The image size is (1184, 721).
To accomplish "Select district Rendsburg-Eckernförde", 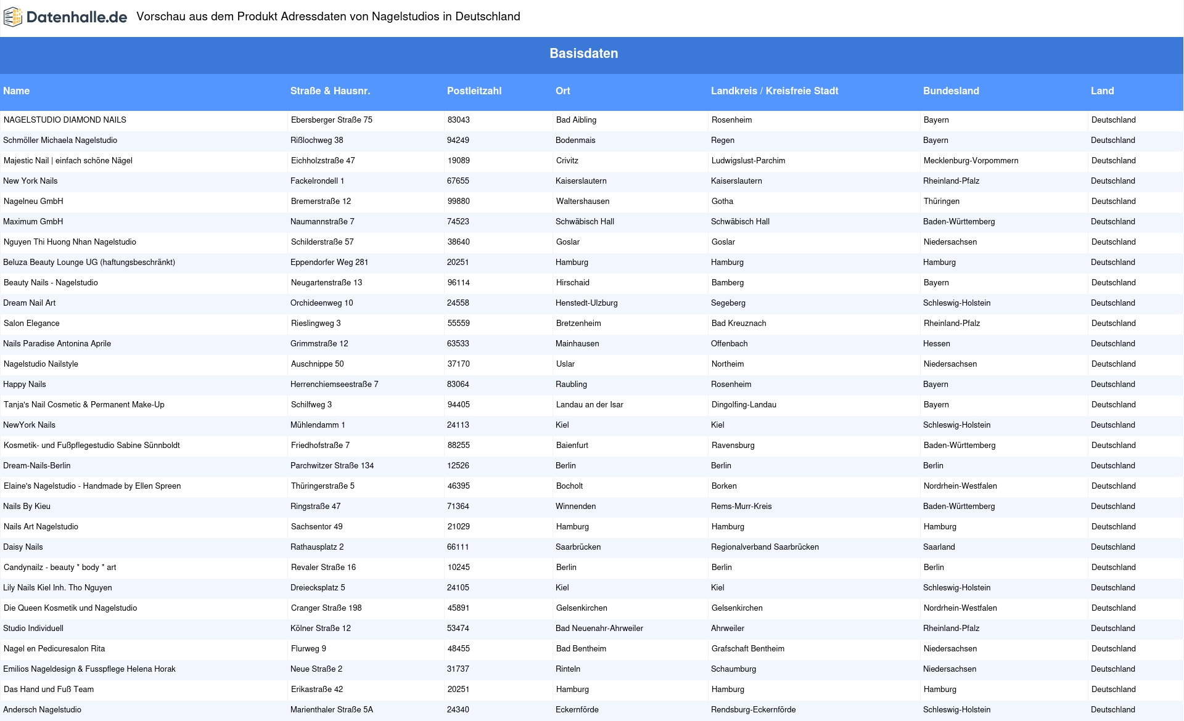I will coord(753,710).
